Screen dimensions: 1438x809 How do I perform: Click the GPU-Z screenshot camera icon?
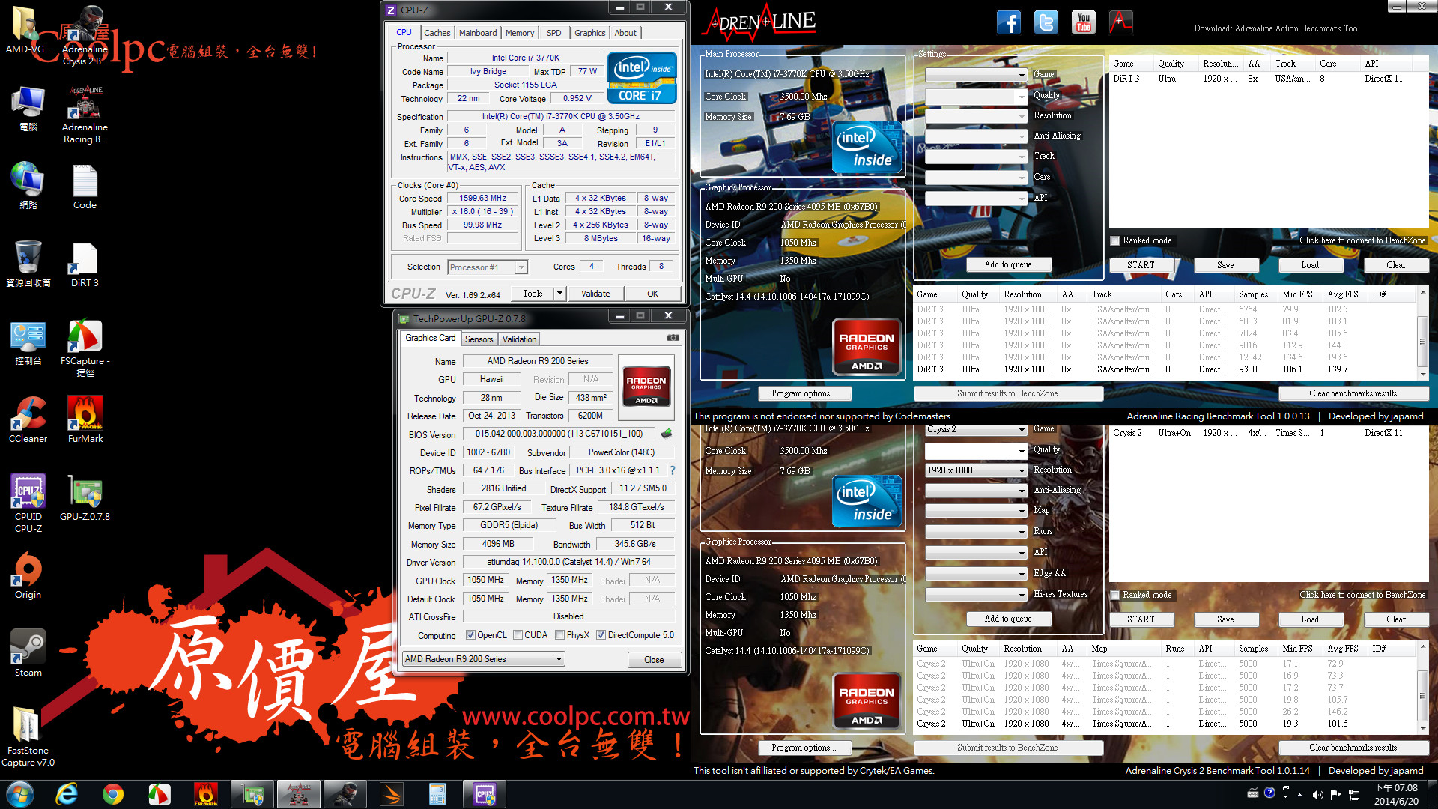point(673,338)
